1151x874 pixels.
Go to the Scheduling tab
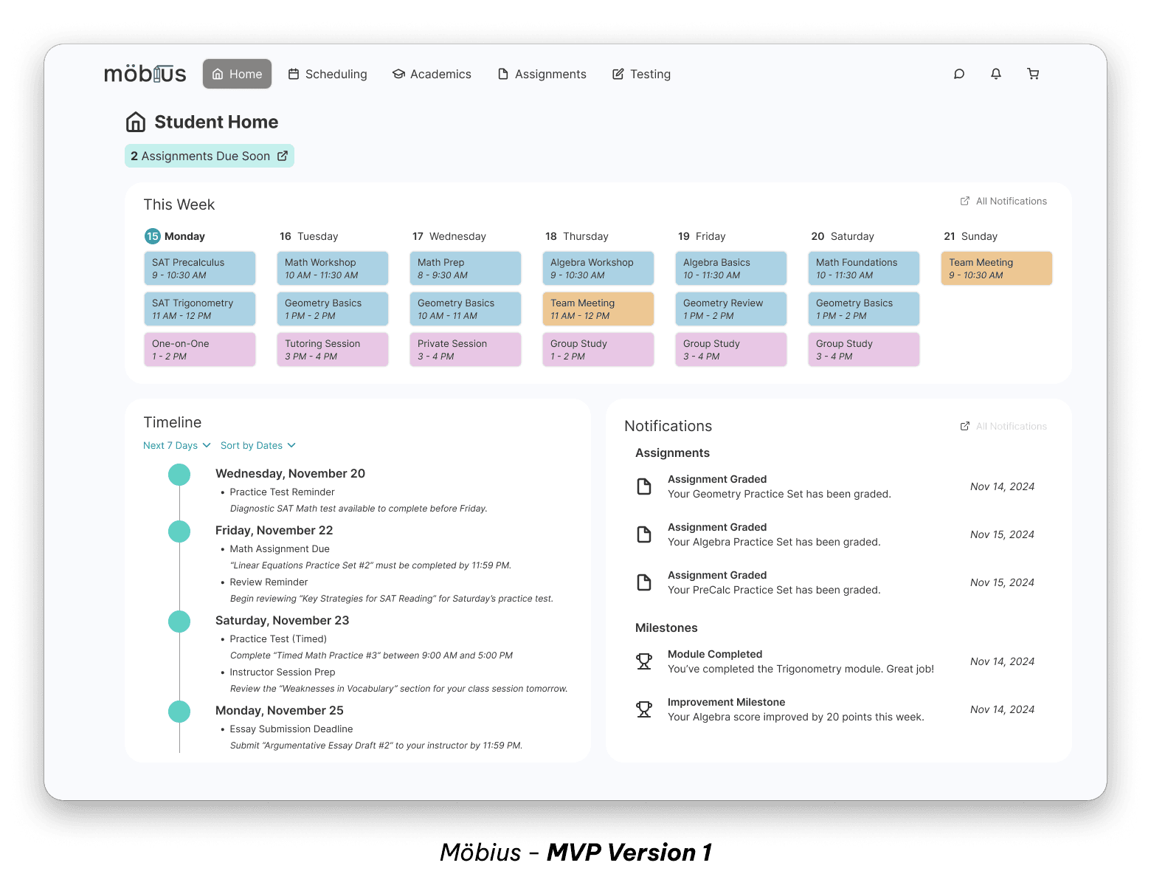tap(328, 74)
